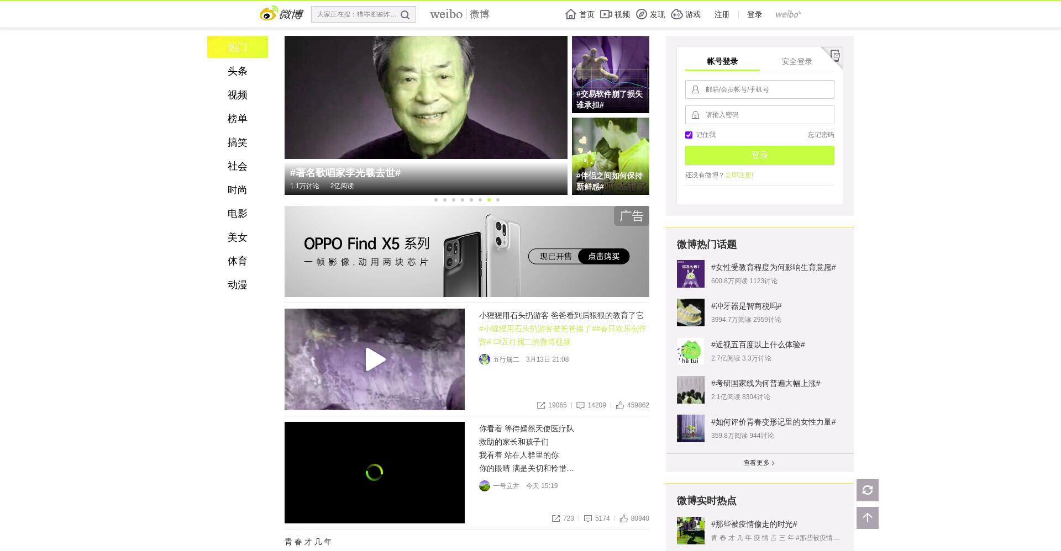Image resolution: width=1061 pixels, height=551 pixels.
Task: Click the back-to-top arrow button
Action: pyautogui.click(x=868, y=518)
